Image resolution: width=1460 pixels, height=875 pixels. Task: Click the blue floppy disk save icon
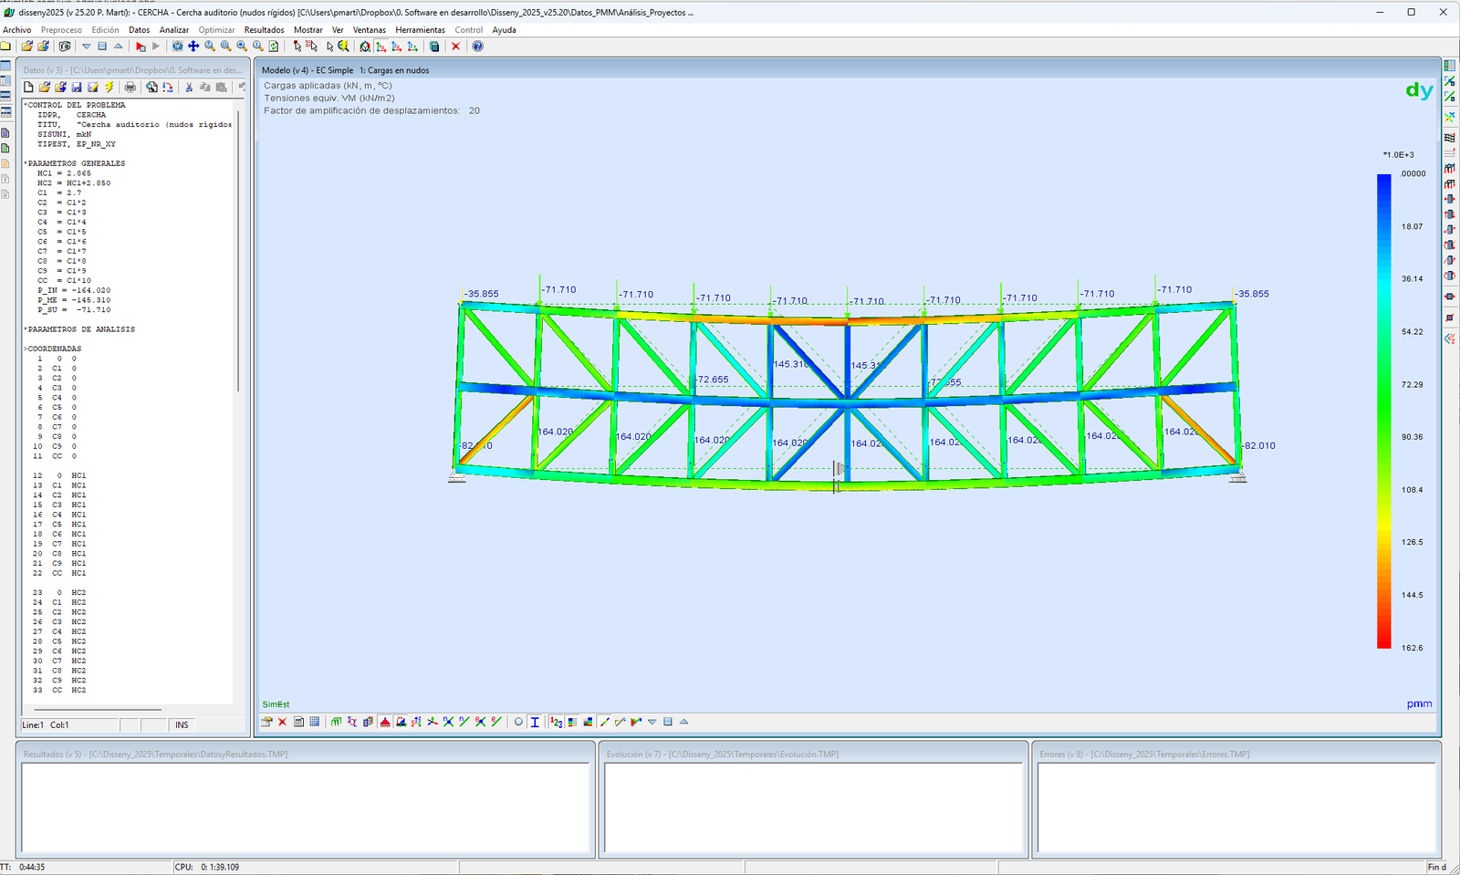click(77, 88)
